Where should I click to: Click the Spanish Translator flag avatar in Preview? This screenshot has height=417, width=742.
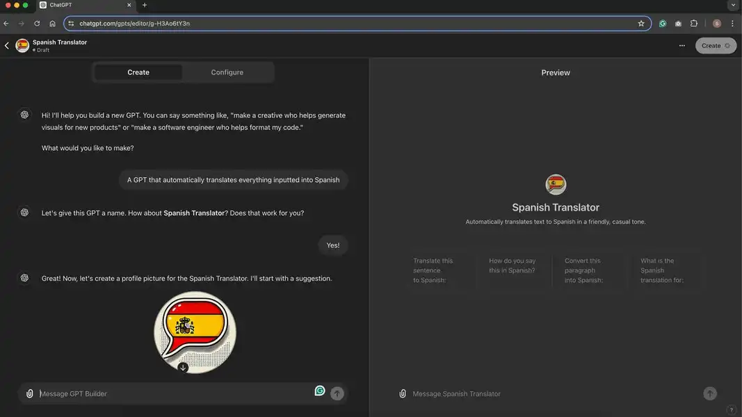[556, 184]
